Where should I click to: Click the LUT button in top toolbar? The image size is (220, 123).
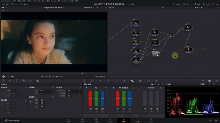[x=14, y=4]
